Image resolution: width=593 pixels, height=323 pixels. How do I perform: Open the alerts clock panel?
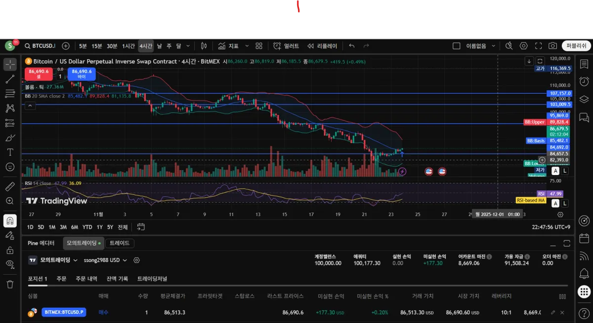(x=584, y=81)
